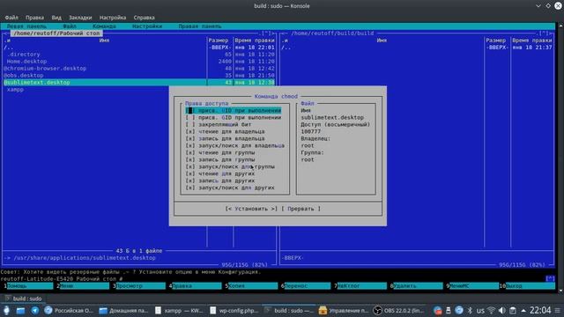Switch to the 'wp-config.php...' taskbar entry
The width and height of the screenshot is (564, 317).
click(234, 310)
